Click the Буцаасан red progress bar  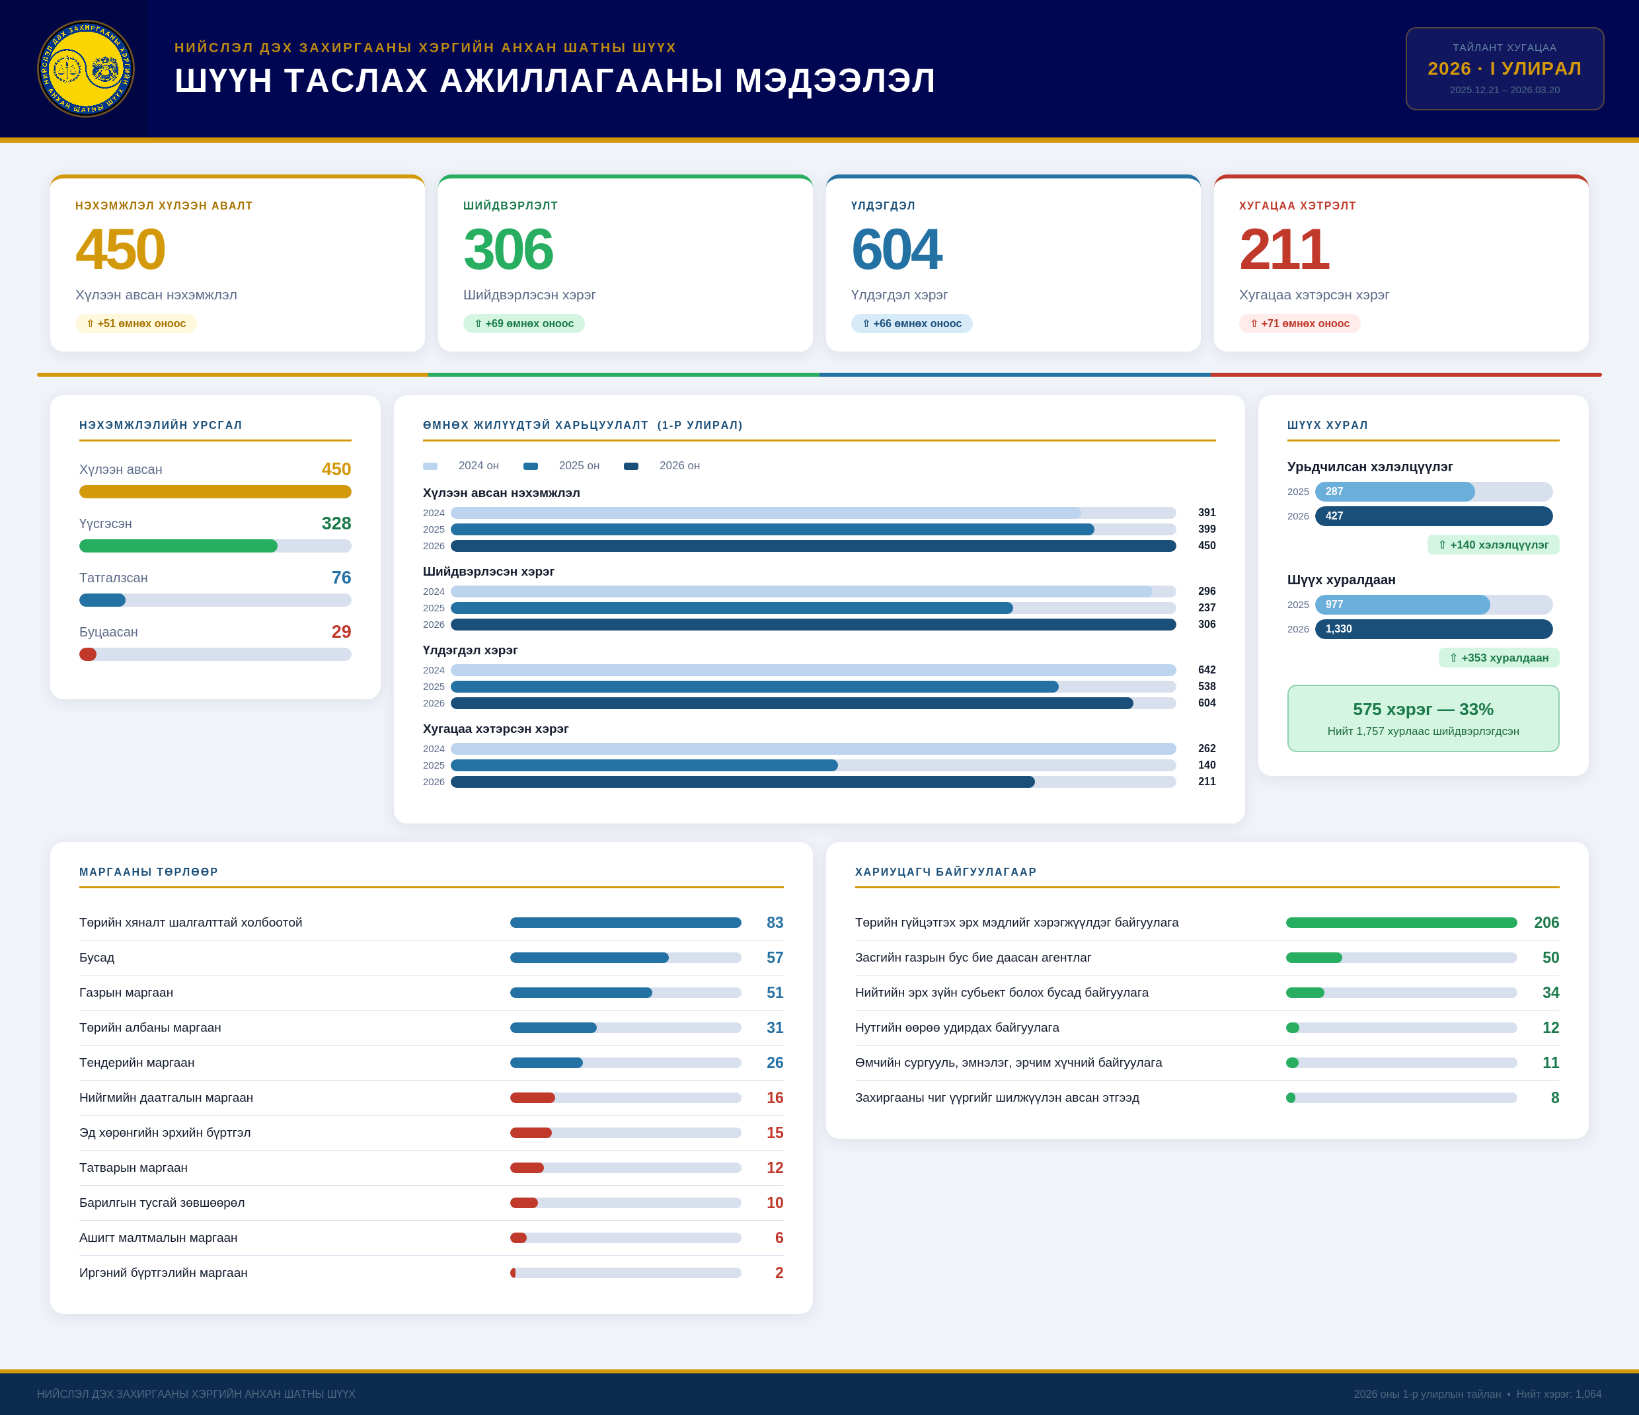tap(88, 654)
